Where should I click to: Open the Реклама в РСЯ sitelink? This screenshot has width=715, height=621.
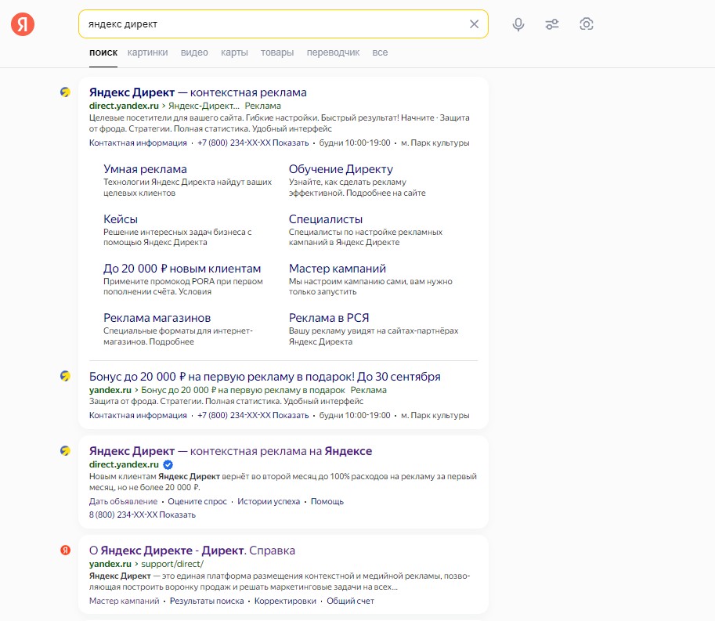pyautogui.click(x=329, y=318)
